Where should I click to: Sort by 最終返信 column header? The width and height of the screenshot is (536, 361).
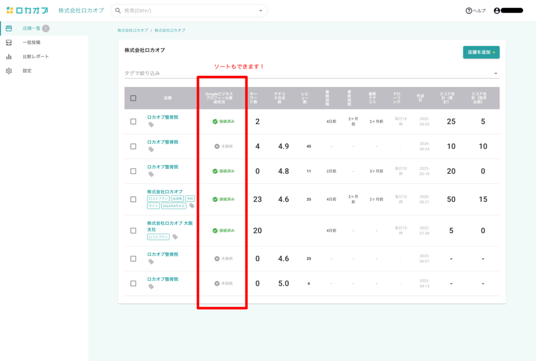point(349,98)
